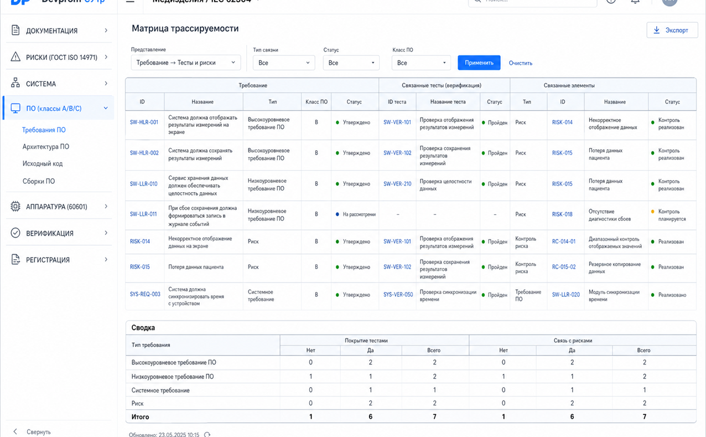Collapse the ПО (классы A/B/C) section

pos(106,109)
